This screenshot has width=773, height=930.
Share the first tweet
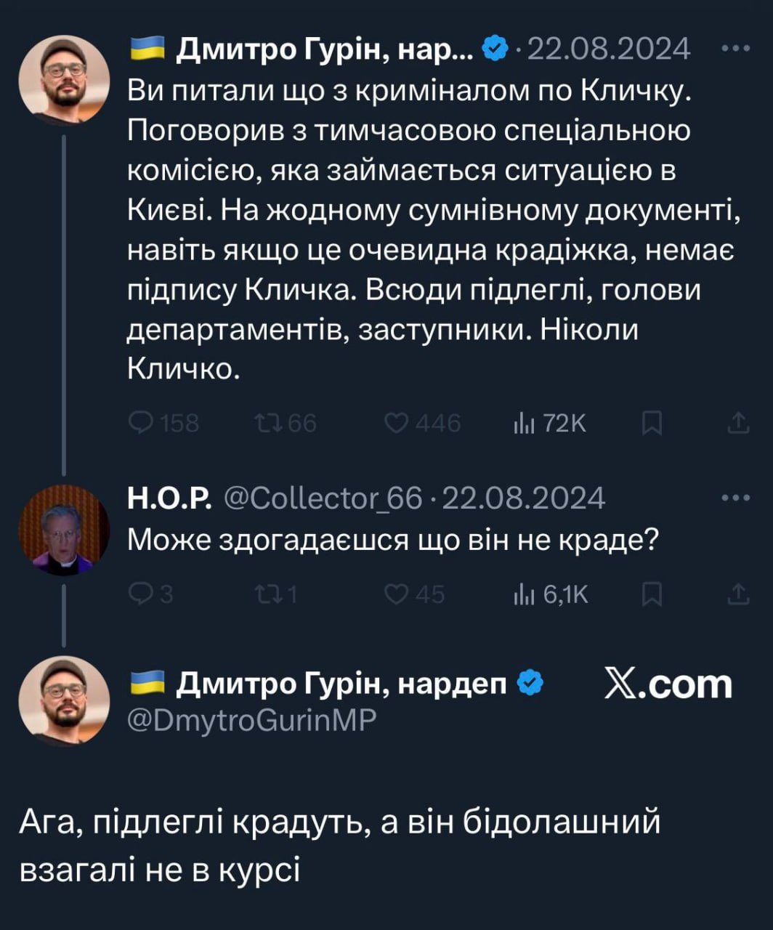coord(738,422)
